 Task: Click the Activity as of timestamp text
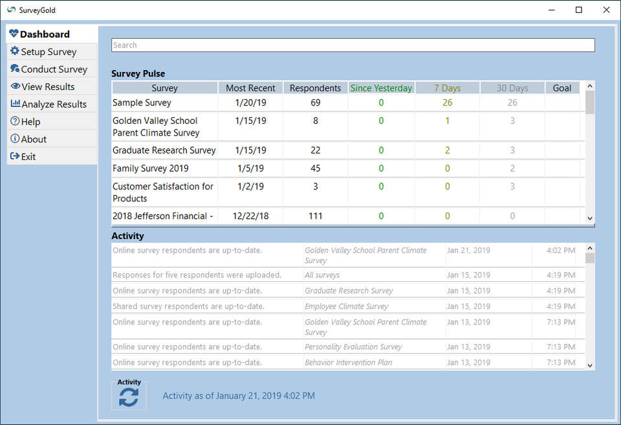(x=239, y=395)
